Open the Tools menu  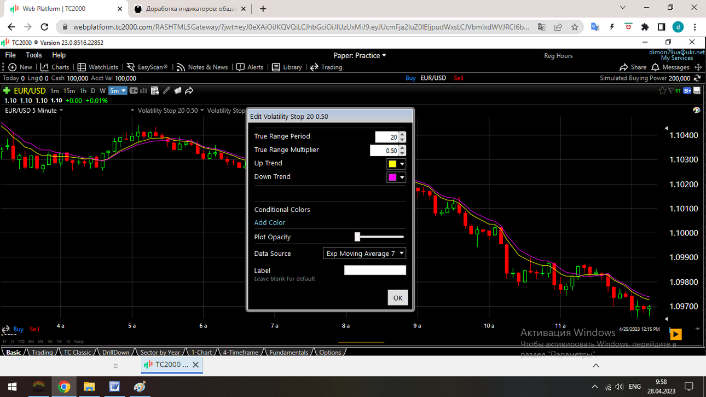(x=34, y=55)
